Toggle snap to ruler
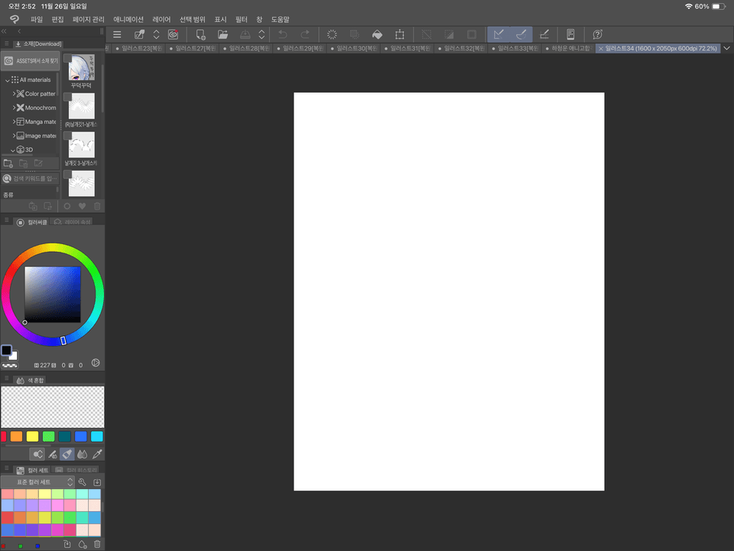 pos(499,34)
